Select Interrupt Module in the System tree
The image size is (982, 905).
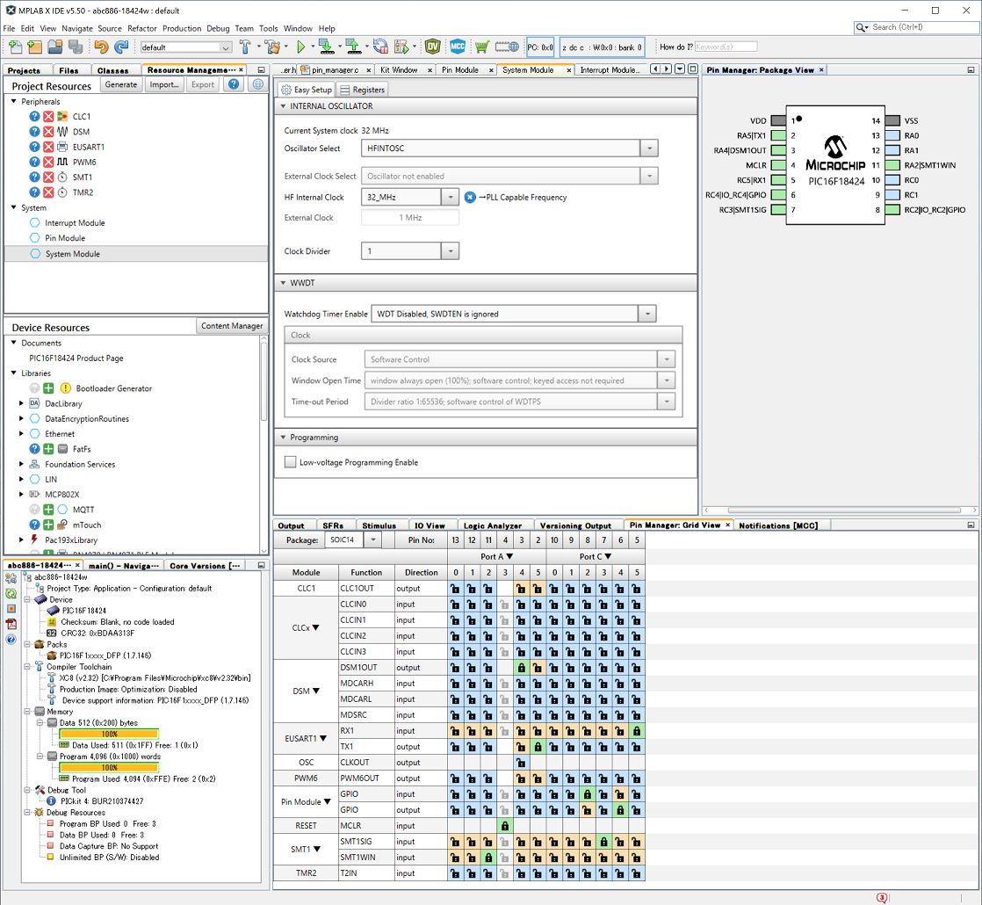point(75,223)
